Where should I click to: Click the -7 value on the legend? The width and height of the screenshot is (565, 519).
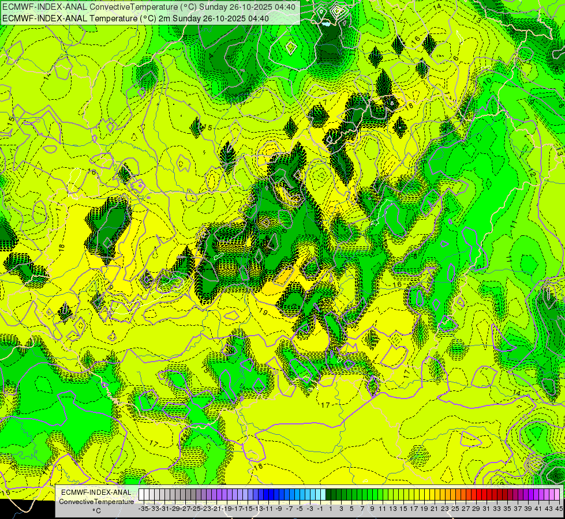pyautogui.click(x=289, y=509)
